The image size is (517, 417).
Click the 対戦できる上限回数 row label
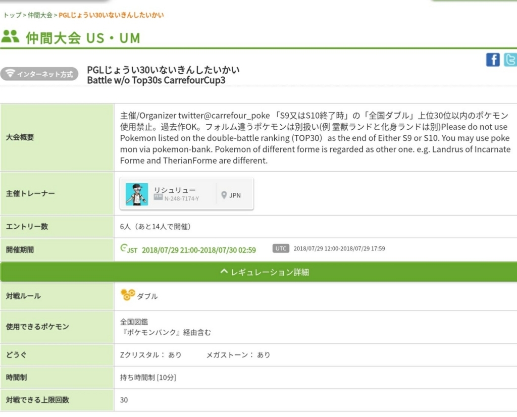point(37,400)
